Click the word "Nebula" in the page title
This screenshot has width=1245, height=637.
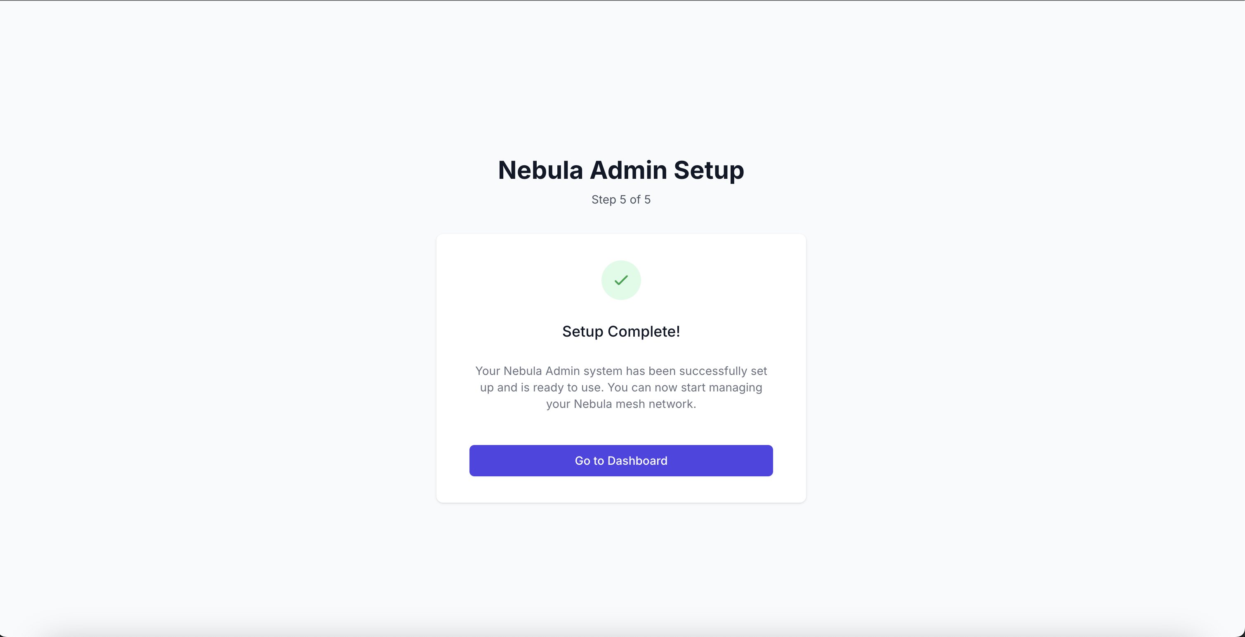point(540,170)
